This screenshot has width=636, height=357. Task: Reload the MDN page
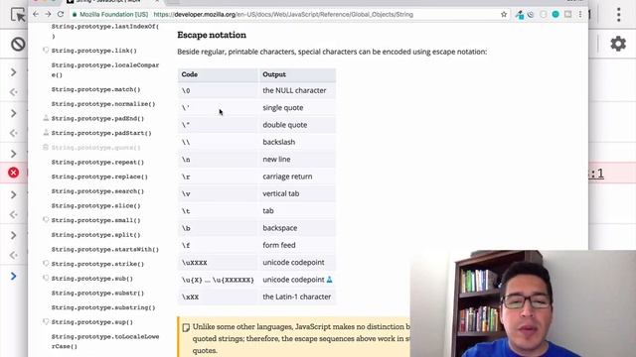coord(61,14)
